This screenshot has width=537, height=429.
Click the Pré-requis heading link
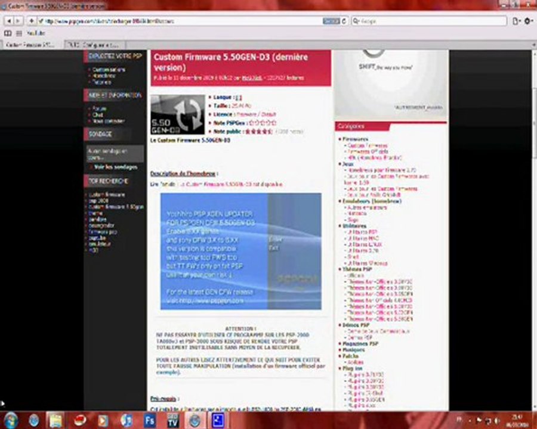pyautogui.click(x=163, y=399)
